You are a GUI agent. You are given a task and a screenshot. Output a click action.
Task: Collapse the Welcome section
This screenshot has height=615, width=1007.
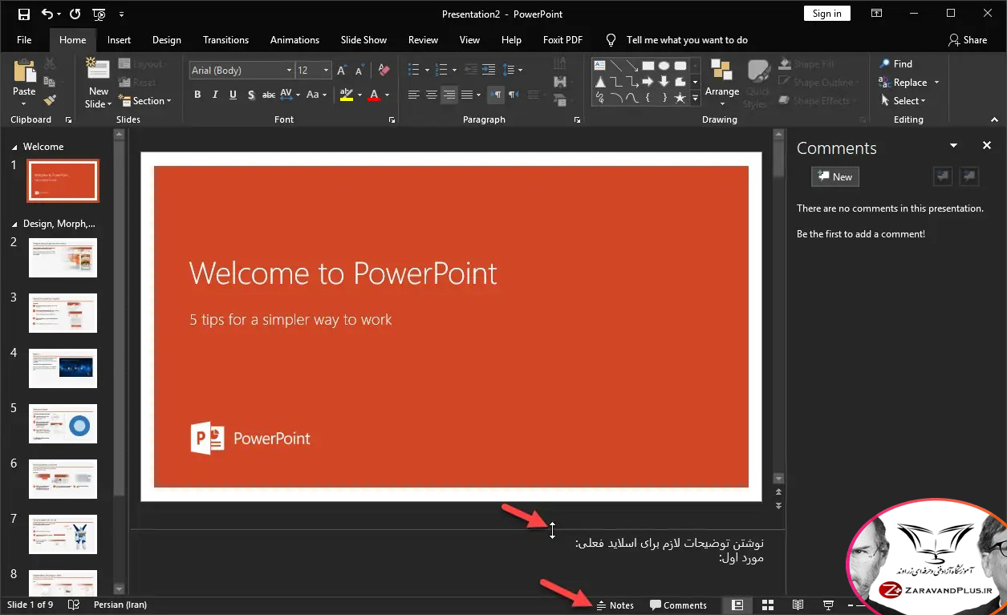(x=14, y=148)
